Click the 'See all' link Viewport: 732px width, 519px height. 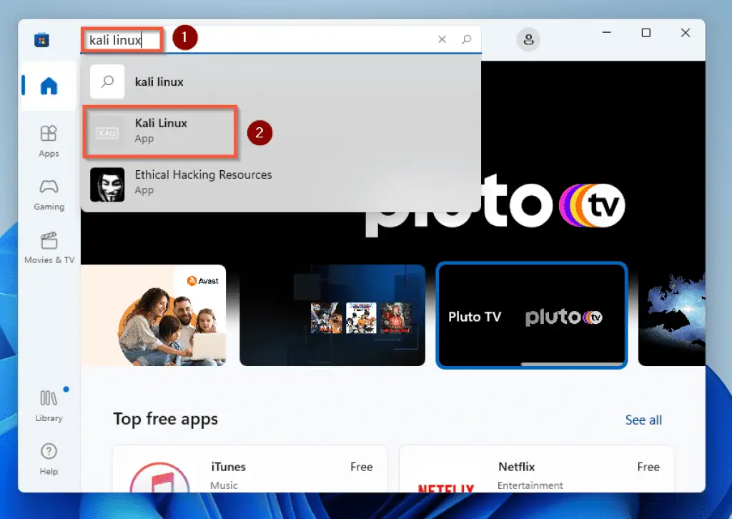[643, 420]
